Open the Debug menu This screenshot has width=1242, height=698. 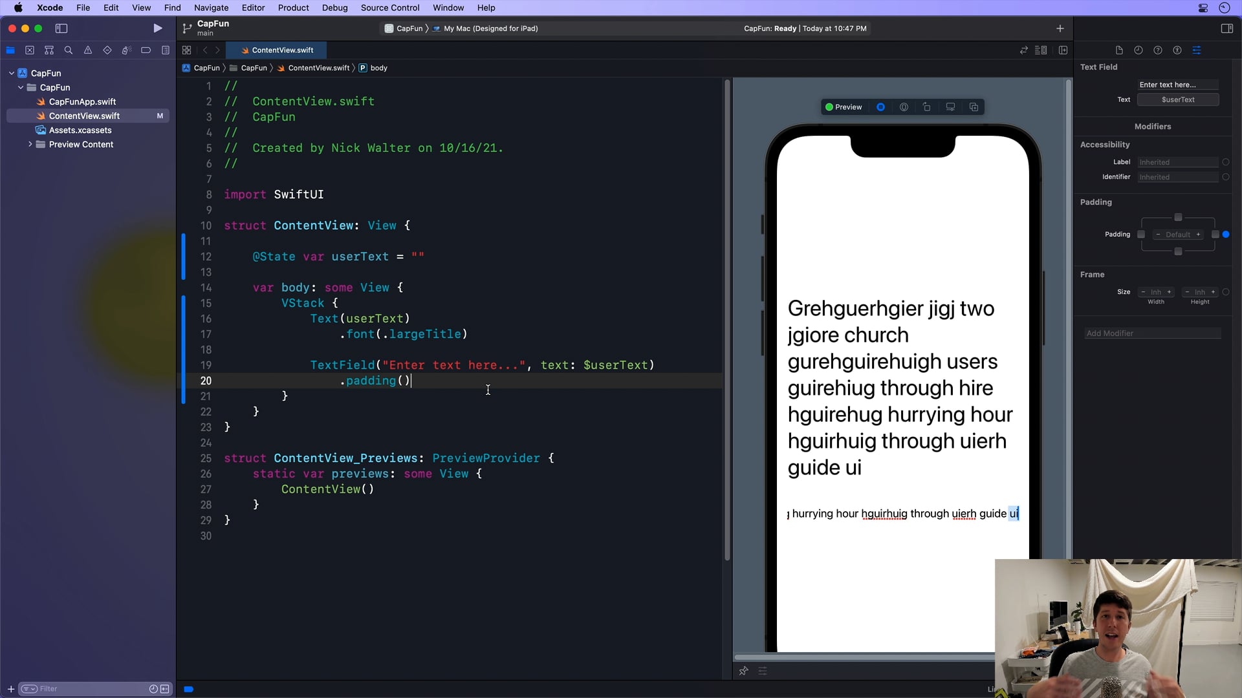tap(334, 8)
